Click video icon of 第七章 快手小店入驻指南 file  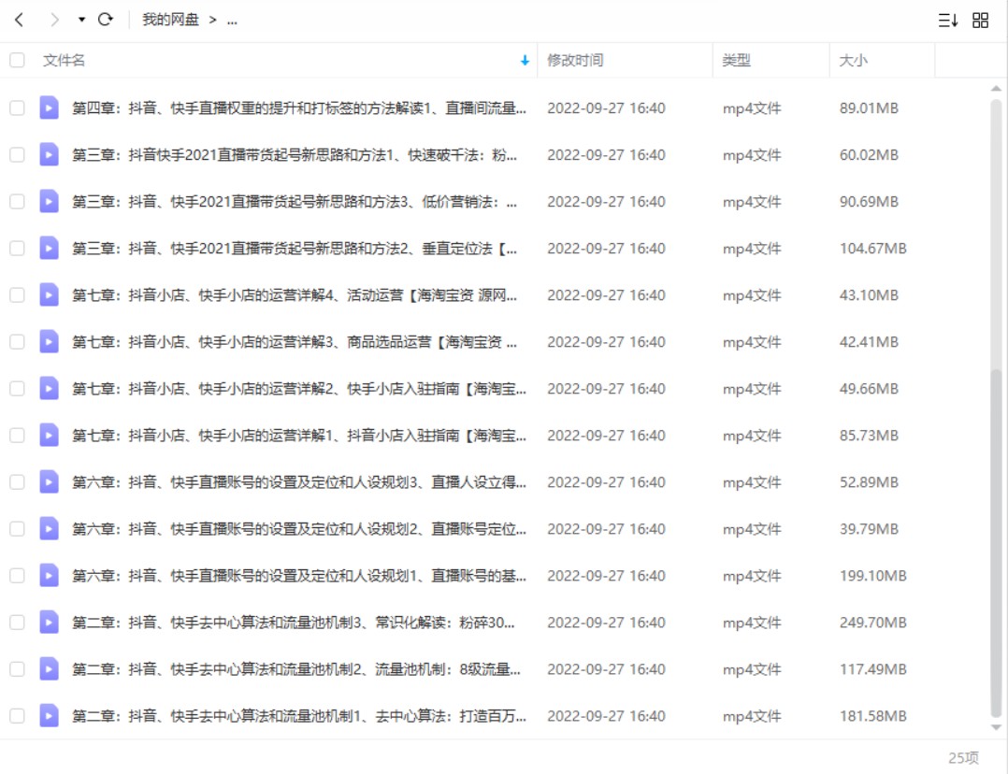pyautogui.click(x=49, y=389)
